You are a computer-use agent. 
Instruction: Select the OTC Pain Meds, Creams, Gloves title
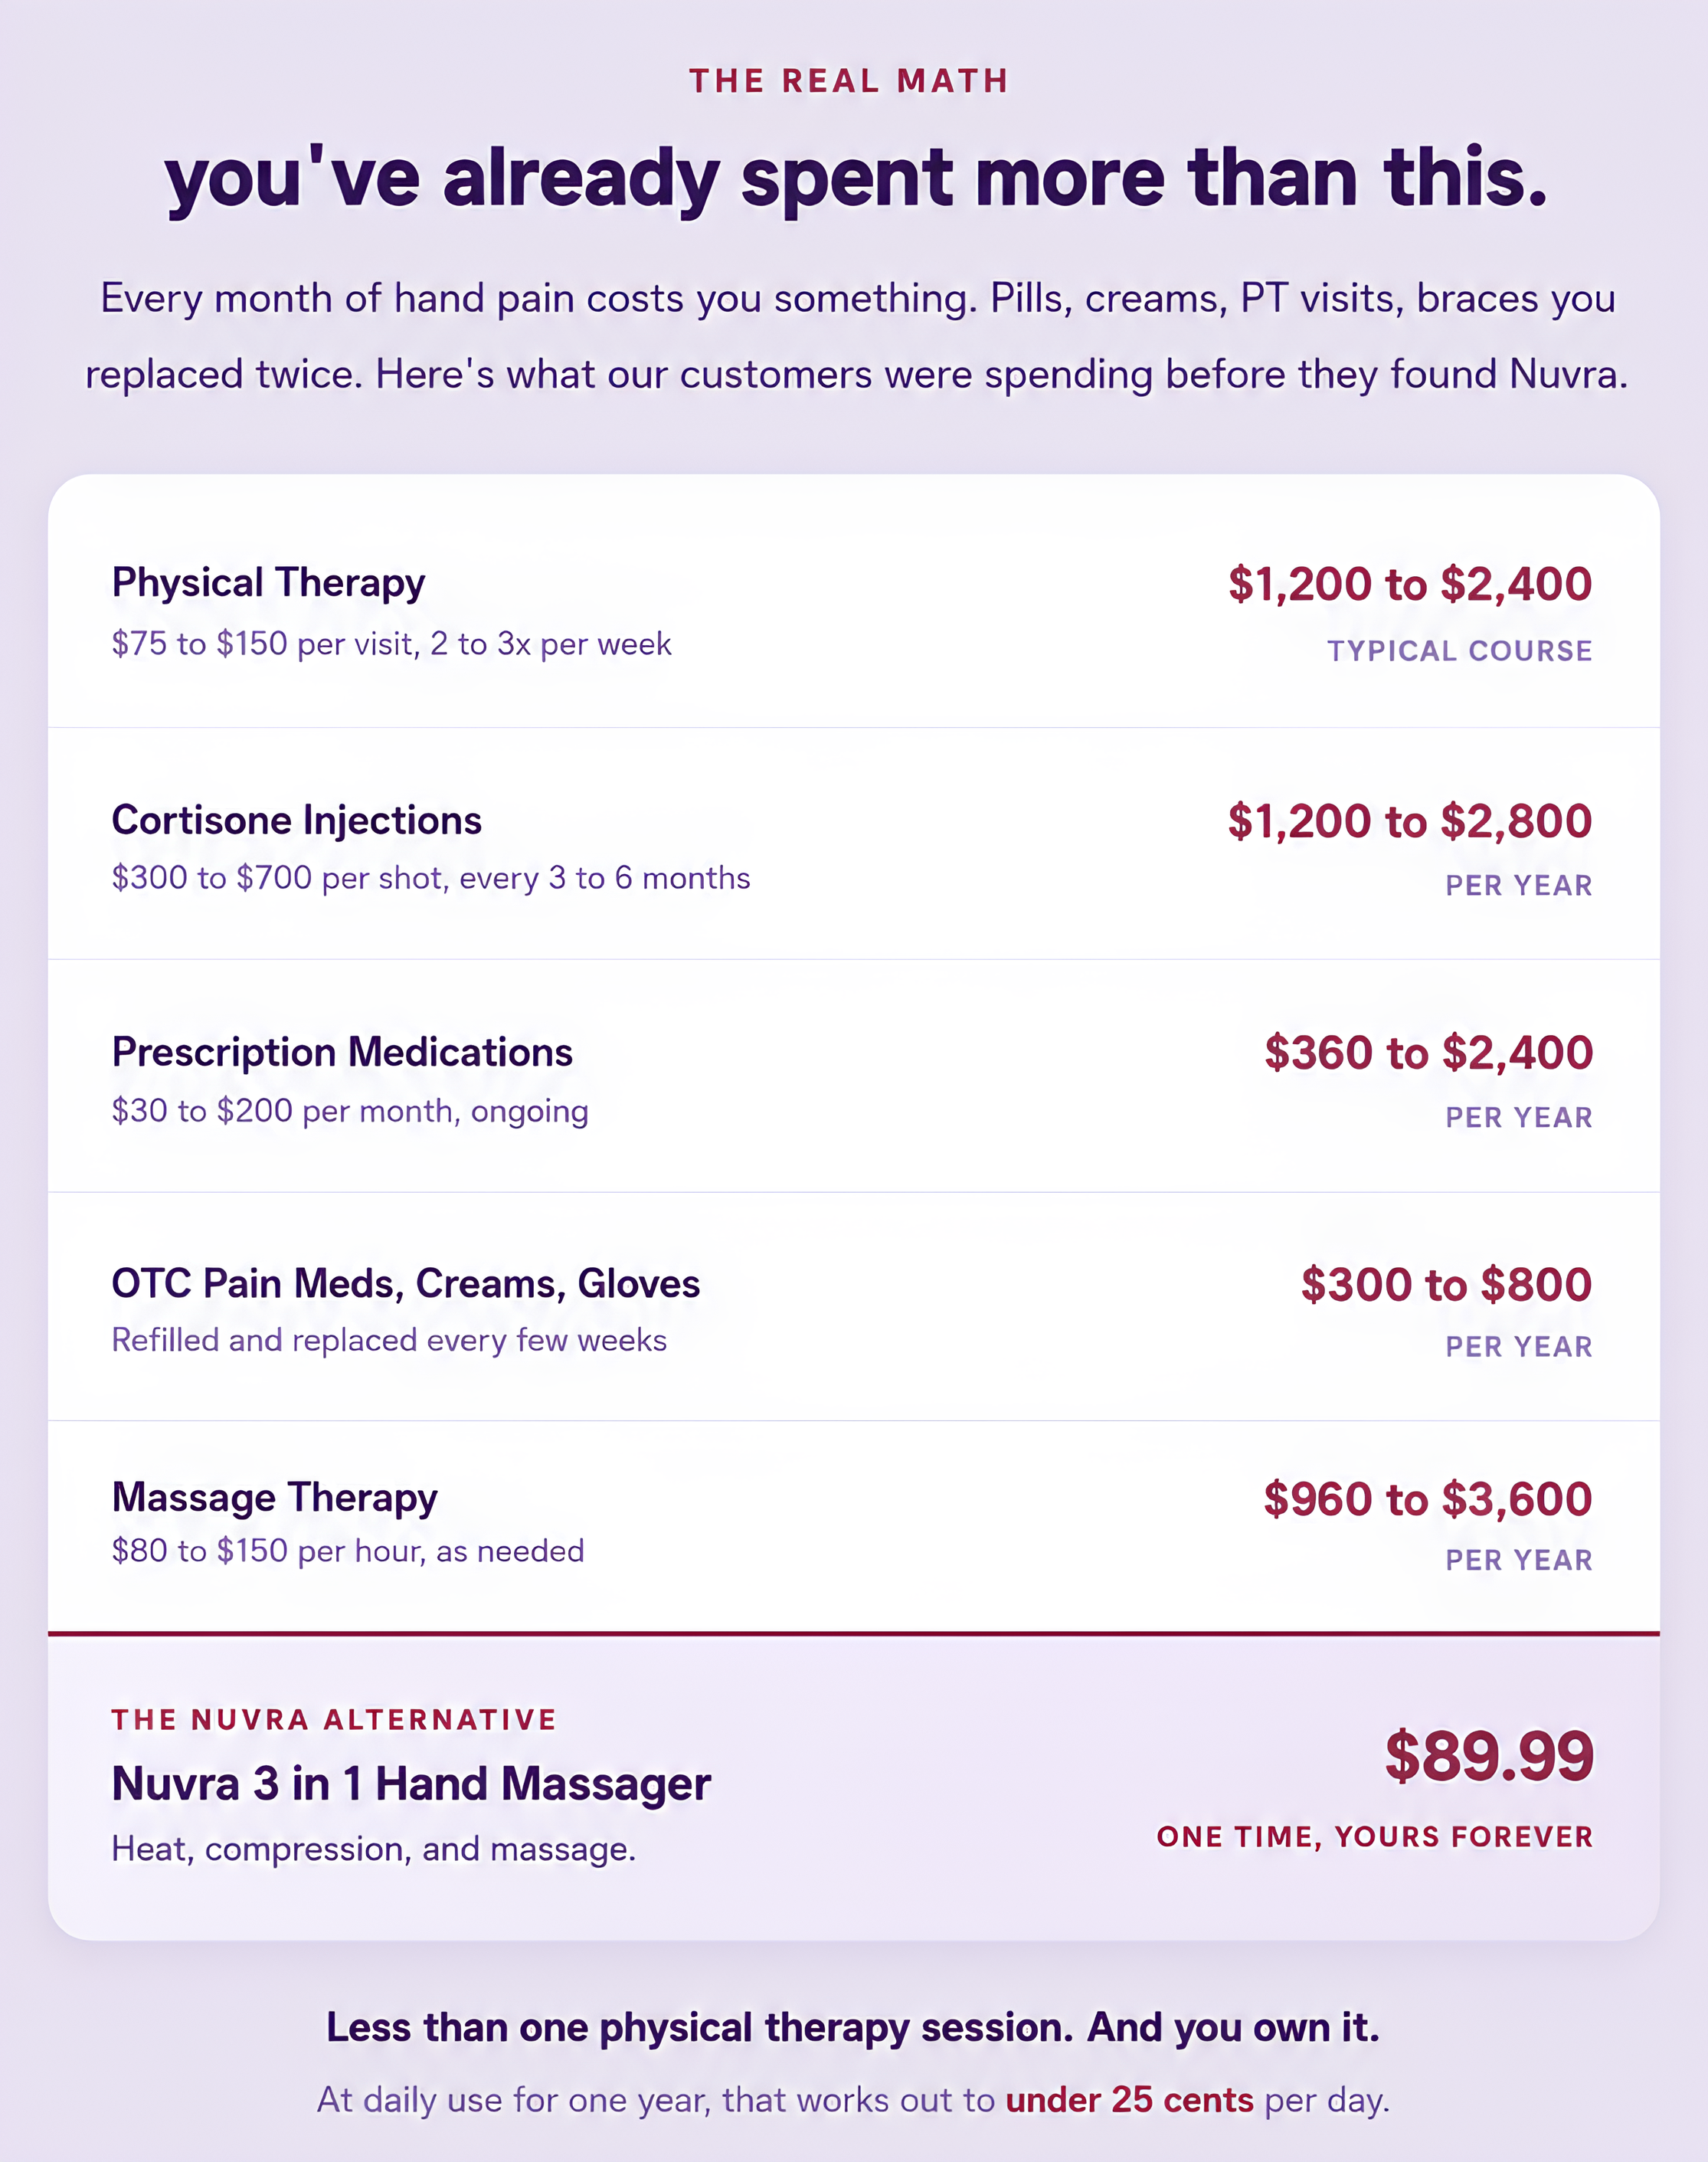pos(406,1284)
